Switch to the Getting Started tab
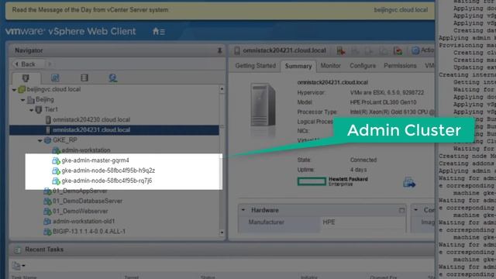Viewport: 496px width, 279px height. click(x=255, y=66)
